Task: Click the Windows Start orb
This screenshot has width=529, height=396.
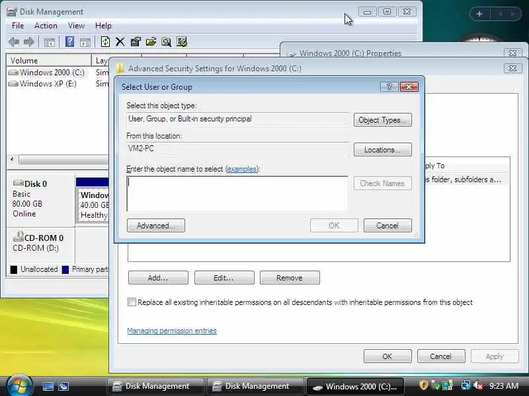Action: (20, 386)
